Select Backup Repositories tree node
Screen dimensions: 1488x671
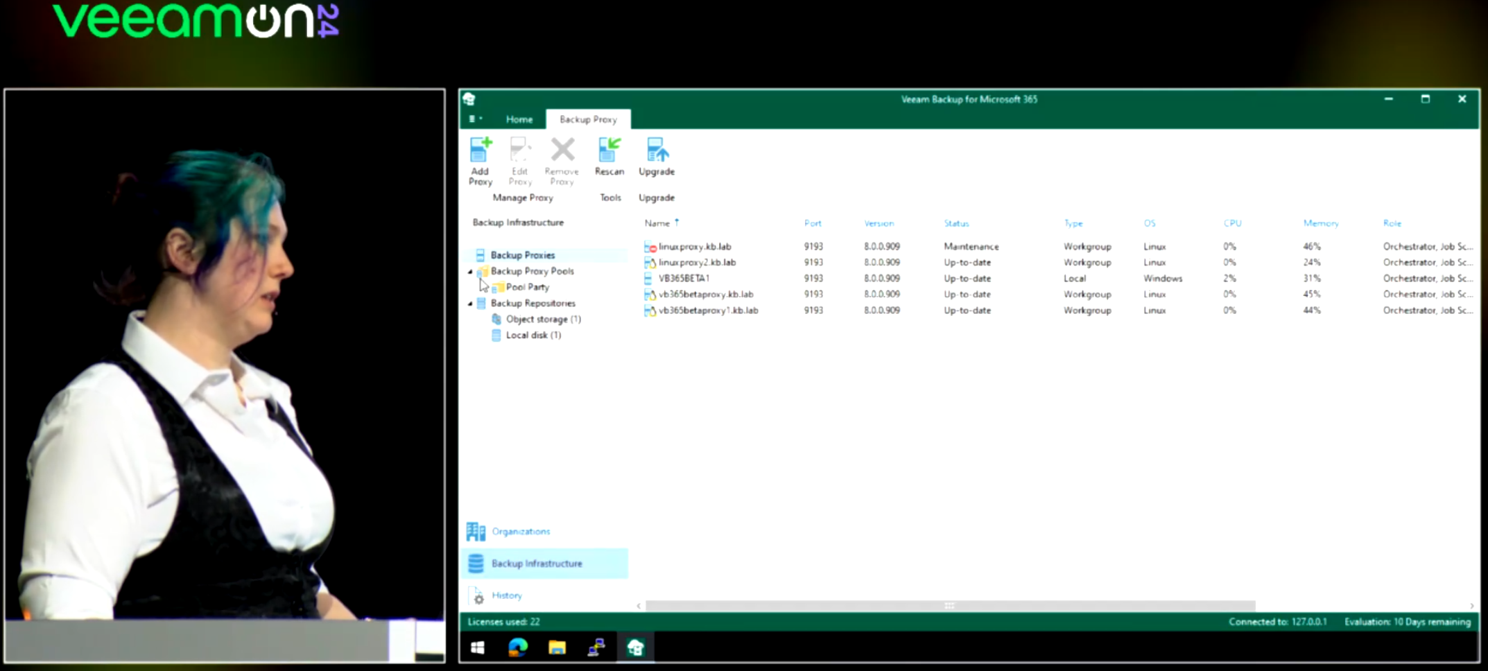point(533,303)
